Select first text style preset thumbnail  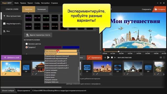tap(28, 18)
